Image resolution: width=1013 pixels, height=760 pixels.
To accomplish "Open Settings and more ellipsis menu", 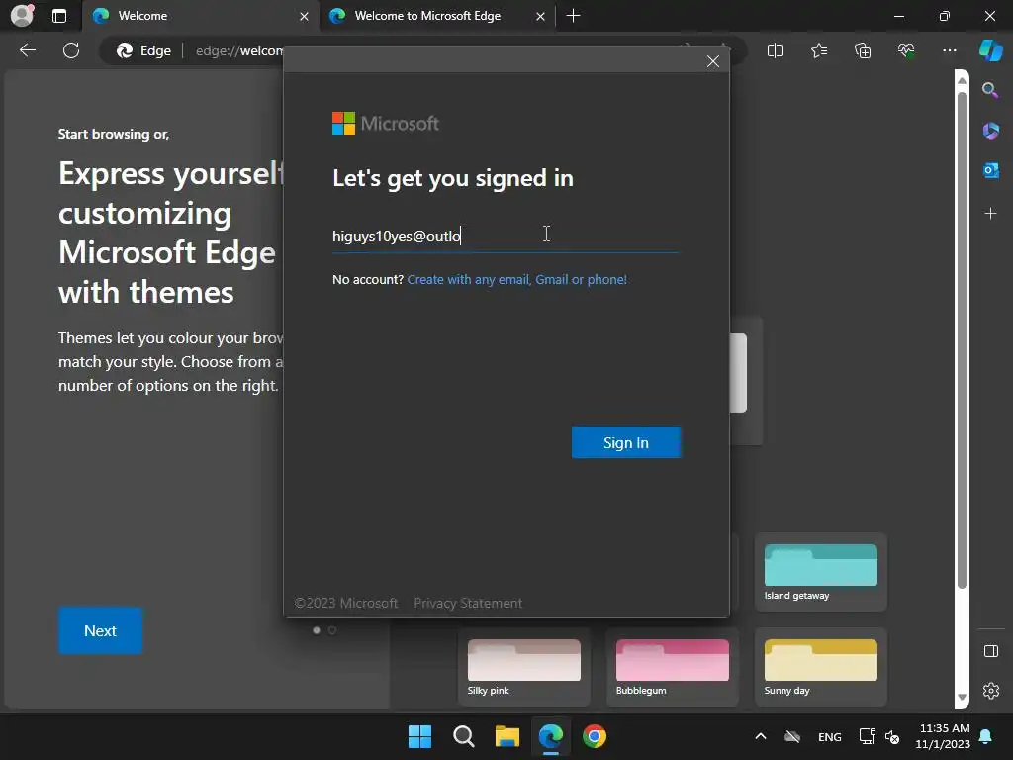I will point(949,50).
